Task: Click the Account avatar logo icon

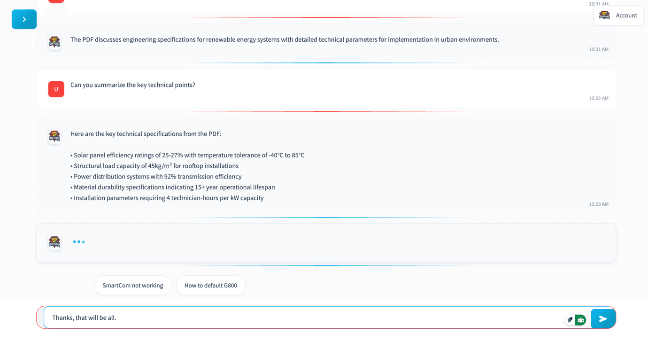Action: click(x=605, y=15)
